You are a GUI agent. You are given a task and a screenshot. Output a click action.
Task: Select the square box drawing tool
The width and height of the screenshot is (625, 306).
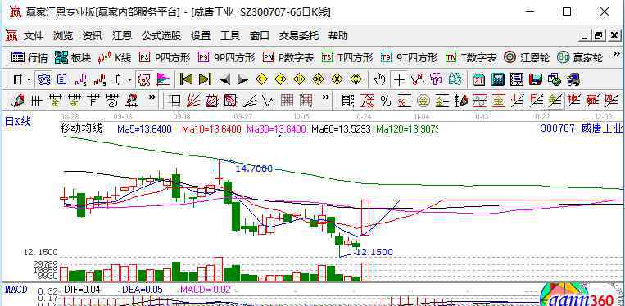174,101
